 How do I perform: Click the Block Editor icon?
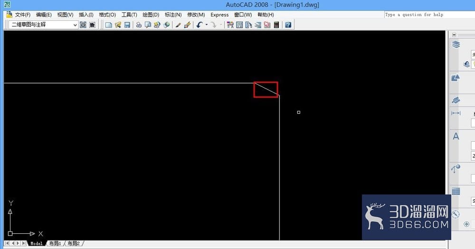click(187, 25)
